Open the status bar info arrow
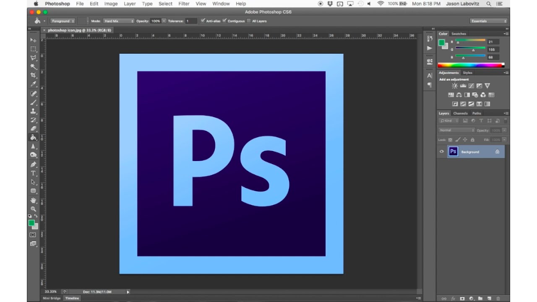This screenshot has height=302, width=537. click(x=128, y=292)
